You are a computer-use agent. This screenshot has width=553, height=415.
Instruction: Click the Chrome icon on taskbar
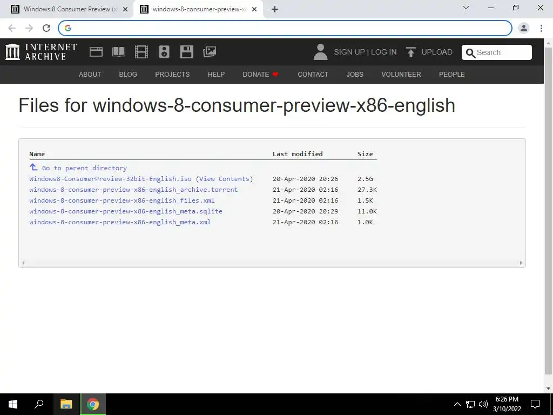pos(93,404)
